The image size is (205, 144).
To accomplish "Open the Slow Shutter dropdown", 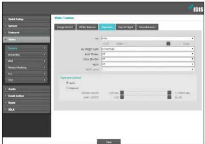I will point(148,59).
